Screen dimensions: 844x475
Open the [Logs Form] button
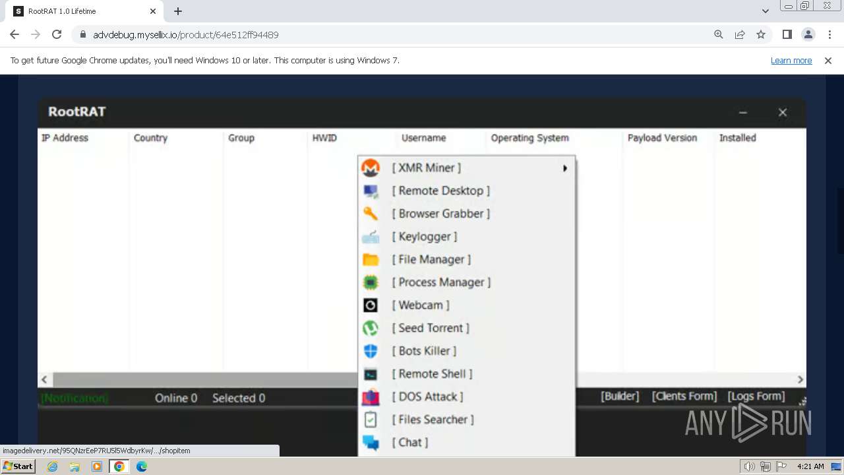[x=756, y=396]
